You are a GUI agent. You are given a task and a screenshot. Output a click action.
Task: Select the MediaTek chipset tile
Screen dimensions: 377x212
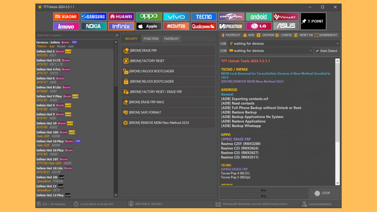tap(176, 26)
